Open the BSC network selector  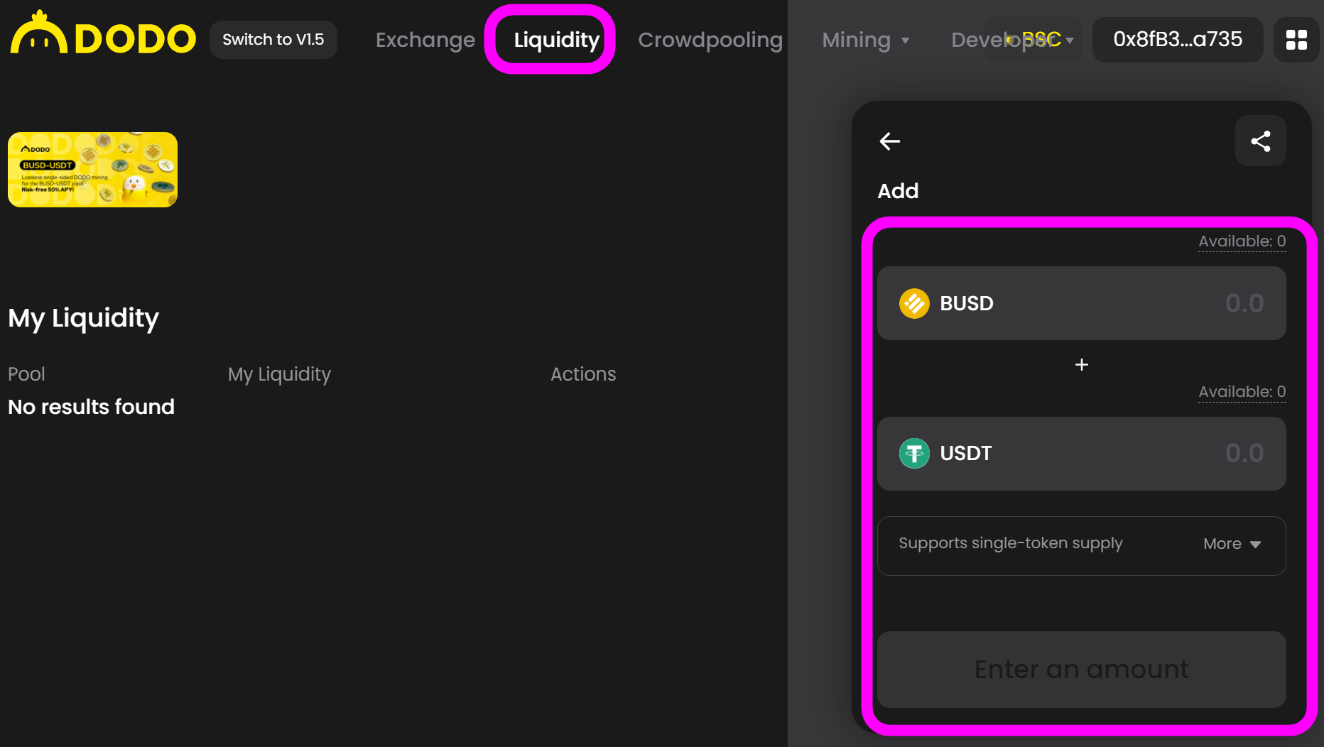click(x=1041, y=40)
